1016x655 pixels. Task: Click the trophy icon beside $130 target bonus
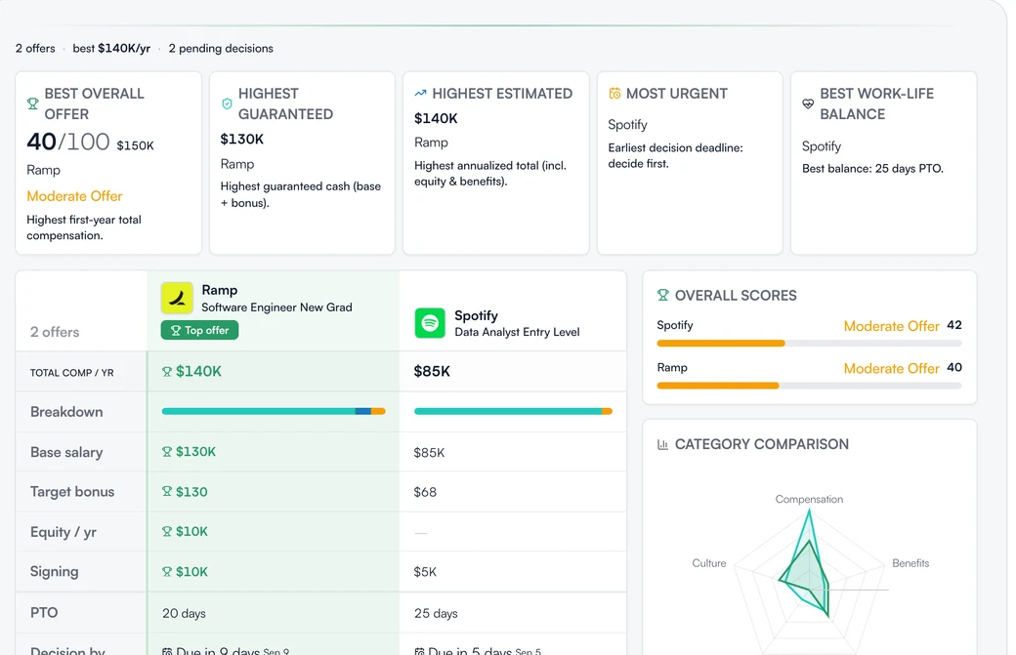166,492
